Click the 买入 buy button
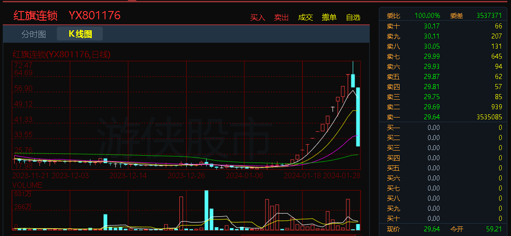This screenshot has height=236, width=511. [258, 17]
